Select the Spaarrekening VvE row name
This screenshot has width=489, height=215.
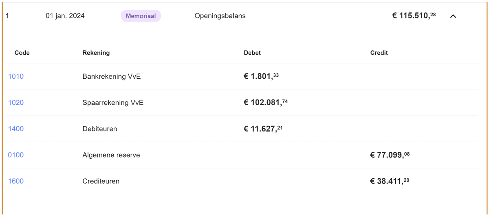pyautogui.click(x=113, y=102)
